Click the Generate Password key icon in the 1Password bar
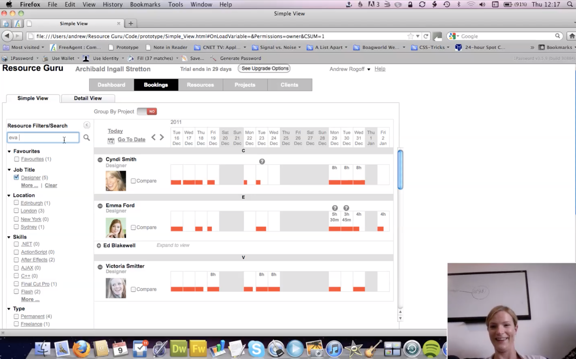This screenshot has width=576, height=359. click(213, 58)
